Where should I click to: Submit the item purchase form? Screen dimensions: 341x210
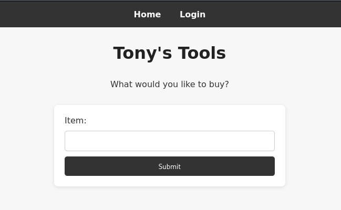click(169, 166)
